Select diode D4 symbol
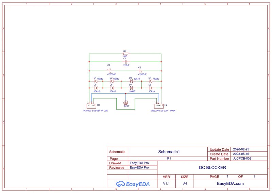Image resolution: width=272 pixels, height=193 pixels. click(x=151, y=81)
